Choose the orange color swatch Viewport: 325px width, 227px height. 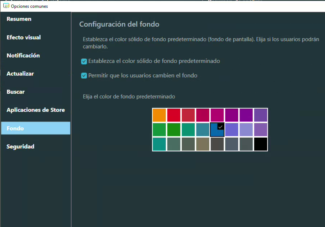tap(159, 115)
